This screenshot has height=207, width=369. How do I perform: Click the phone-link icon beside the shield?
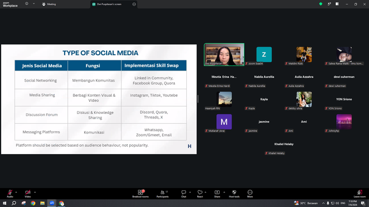pos(329,4)
